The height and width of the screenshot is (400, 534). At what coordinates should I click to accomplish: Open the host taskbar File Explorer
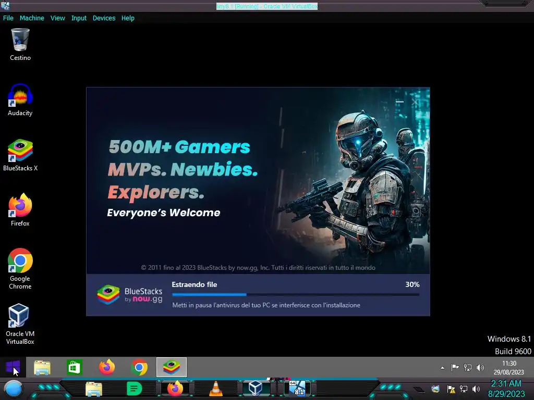pos(94,390)
